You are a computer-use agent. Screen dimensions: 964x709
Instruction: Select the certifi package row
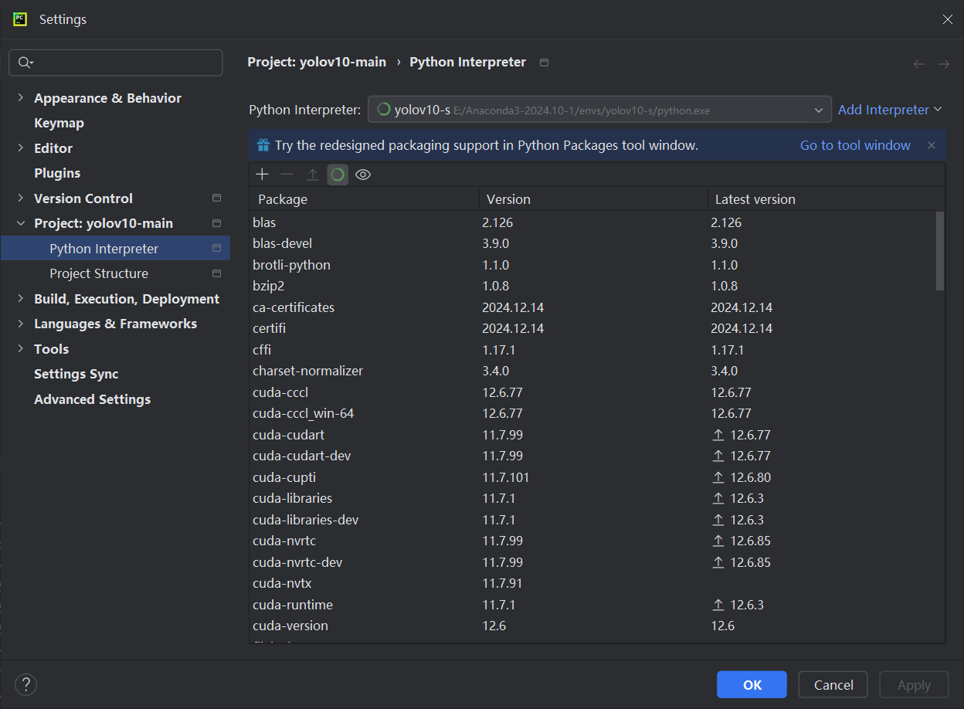point(592,328)
